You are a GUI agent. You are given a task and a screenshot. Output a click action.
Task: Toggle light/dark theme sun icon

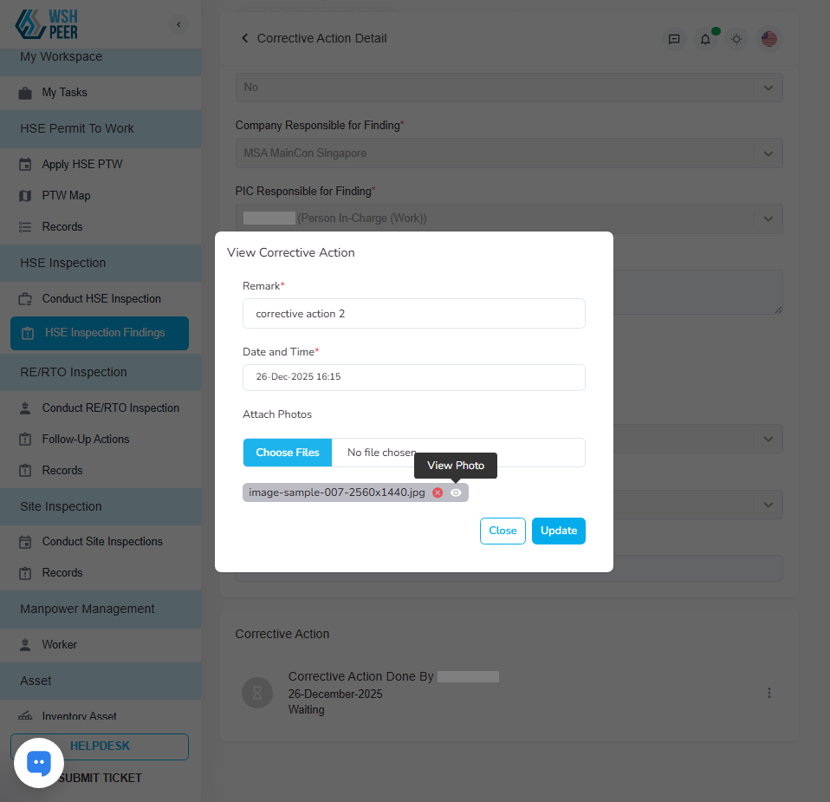click(x=736, y=39)
